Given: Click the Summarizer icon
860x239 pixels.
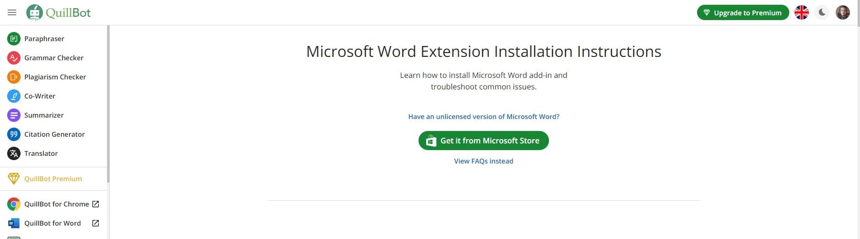Looking at the screenshot, I should coord(14,115).
